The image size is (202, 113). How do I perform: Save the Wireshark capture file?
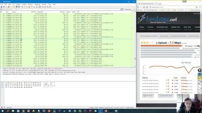pos(14,7)
